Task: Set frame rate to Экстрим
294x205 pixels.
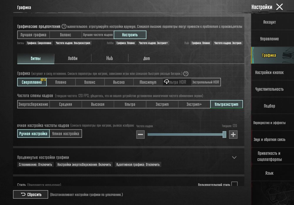Action: pos(162,104)
